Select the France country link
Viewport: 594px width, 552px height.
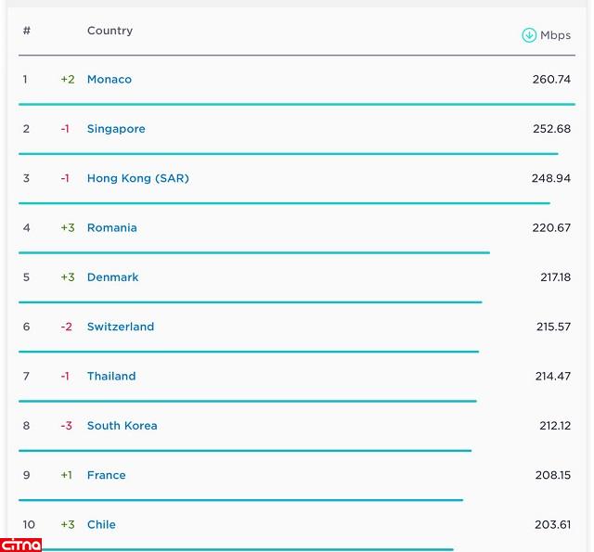[106, 475]
